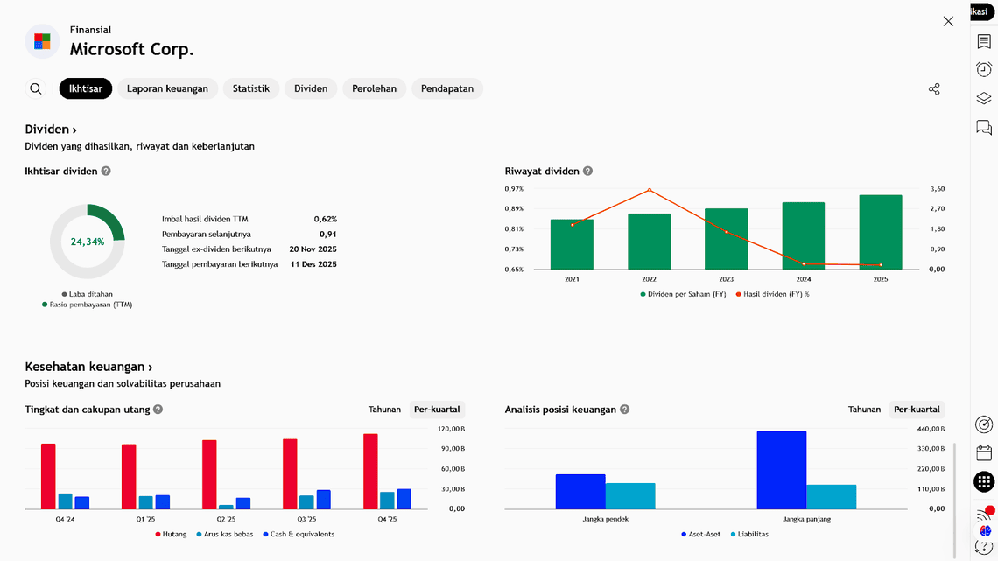Open the object tree layers icon
The height and width of the screenshot is (561, 998).
tap(984, 99)
